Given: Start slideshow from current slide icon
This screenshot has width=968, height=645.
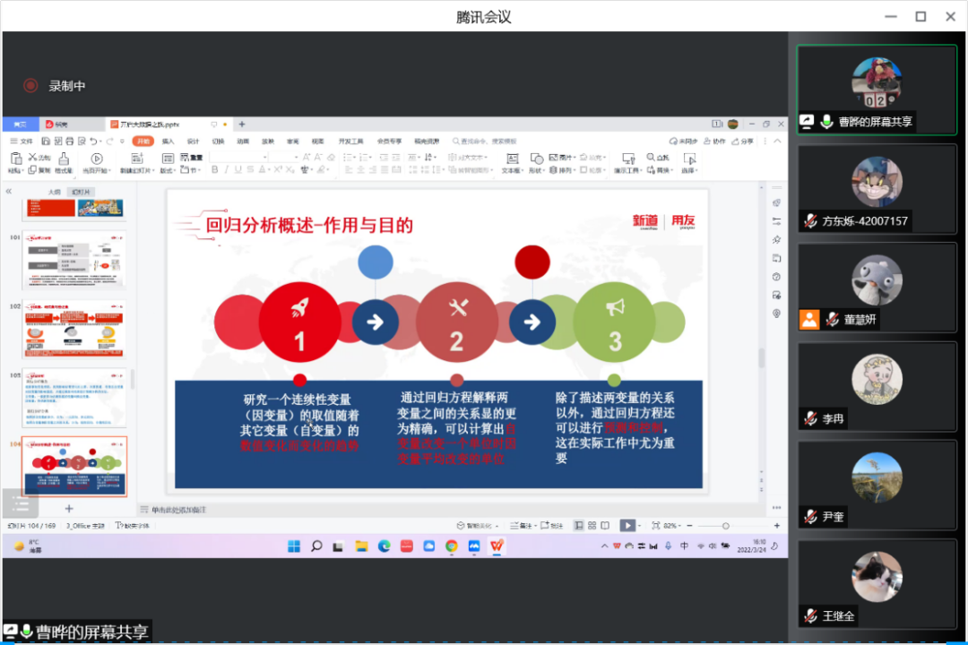Looking at the screenshot, I should coord(98,159).
